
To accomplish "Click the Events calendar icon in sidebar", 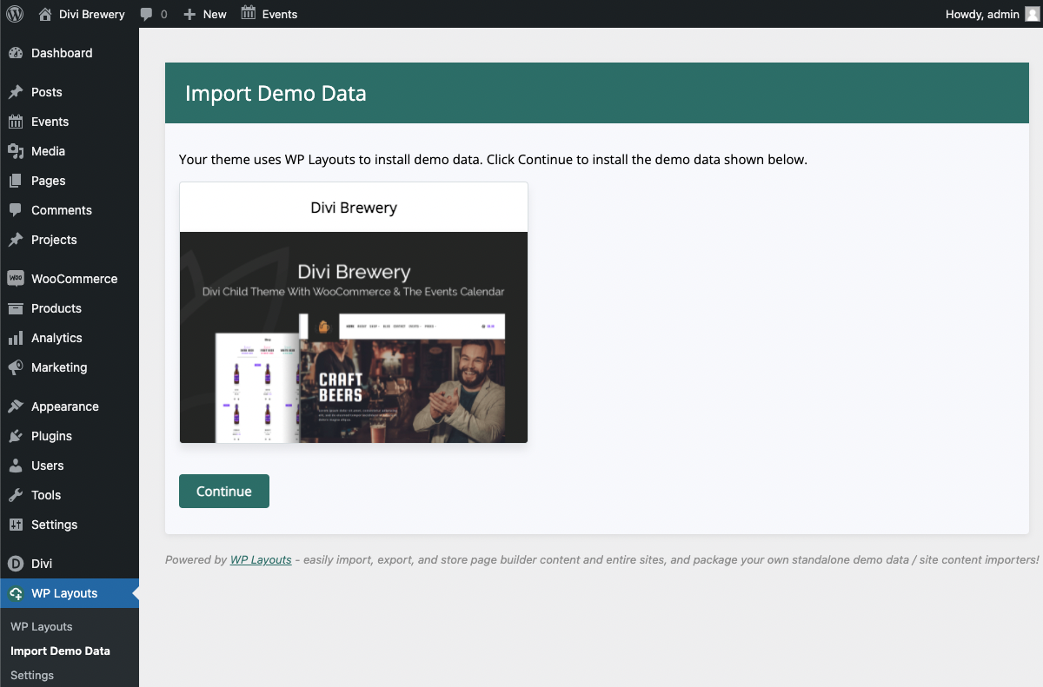I will point(16,122).
